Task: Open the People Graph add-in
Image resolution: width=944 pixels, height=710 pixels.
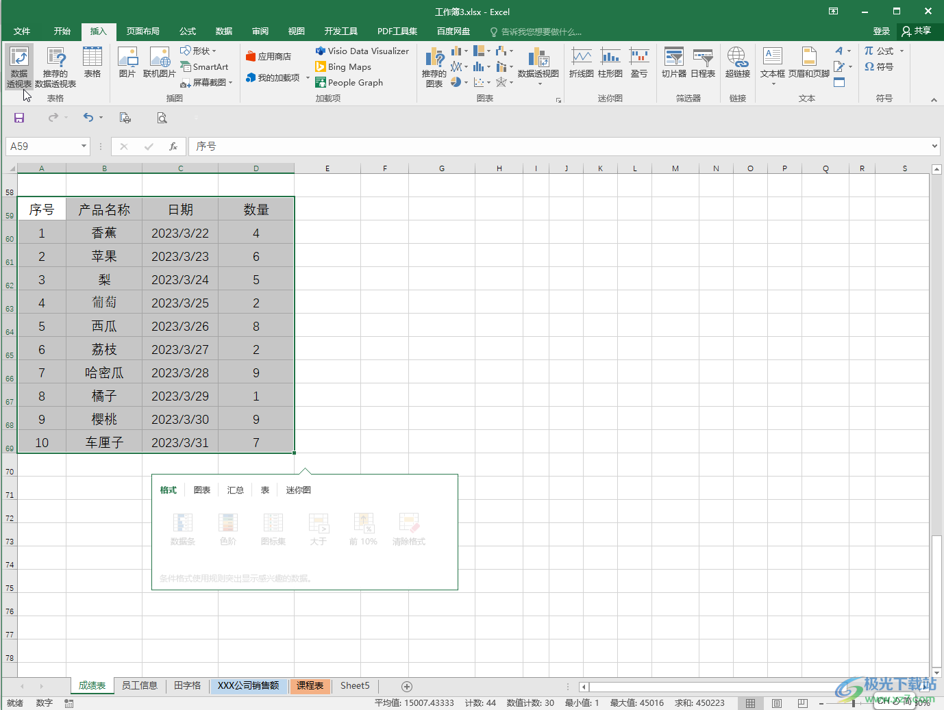Action: [349, 83]
